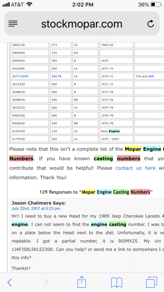Screen dimensions: 164x292
Task: Tap the 2:02 PM clock
Action: (x=83, y=5)
